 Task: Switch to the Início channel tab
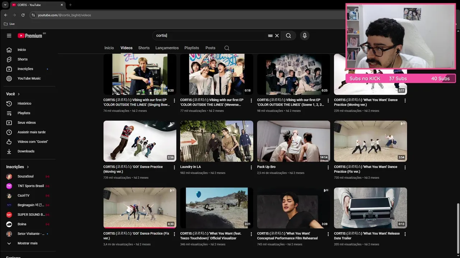tap(109, 48)
